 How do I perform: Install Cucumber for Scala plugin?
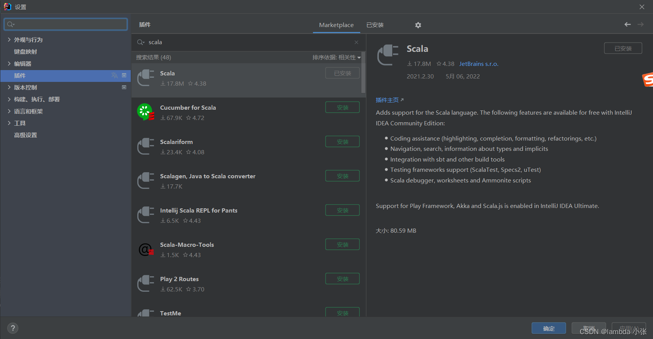click(x=342, y=107)
